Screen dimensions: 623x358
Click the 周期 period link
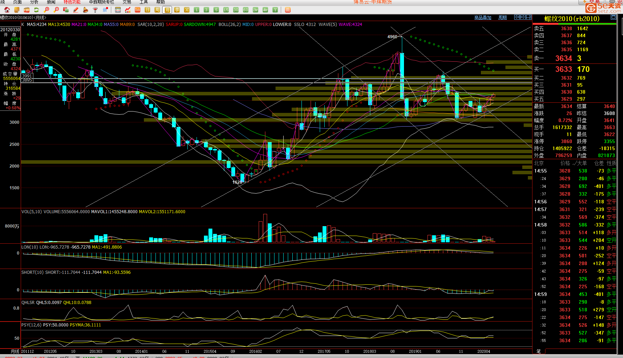point(503,18)
